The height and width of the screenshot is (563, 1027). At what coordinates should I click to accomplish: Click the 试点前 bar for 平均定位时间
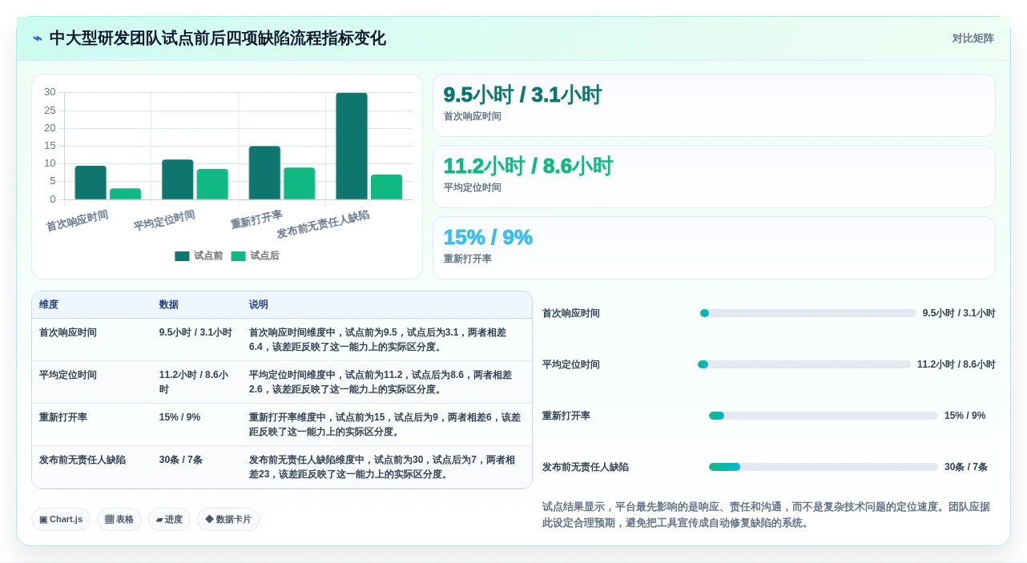[177, 179]
